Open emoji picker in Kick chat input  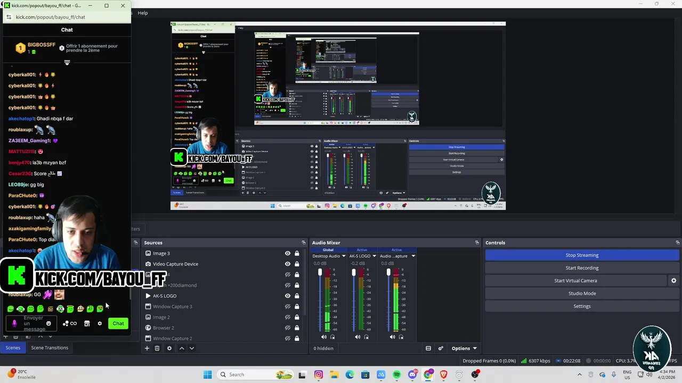coord(48,323)
